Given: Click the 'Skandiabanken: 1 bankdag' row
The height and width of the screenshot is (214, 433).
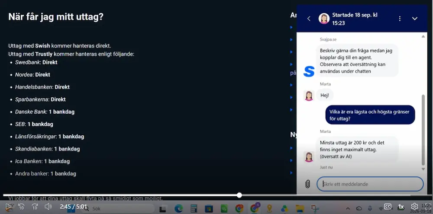Looking at the screenshot, I should coord(48,149).
